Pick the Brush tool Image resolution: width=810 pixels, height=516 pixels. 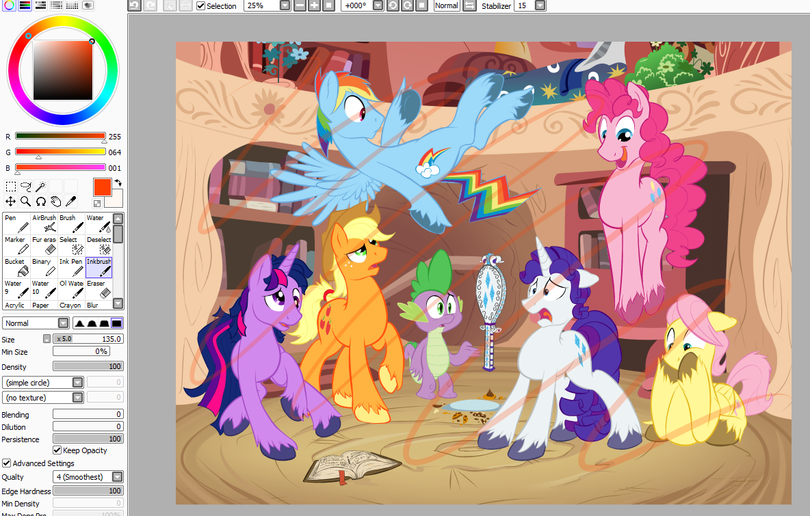(x=71, y=224)
